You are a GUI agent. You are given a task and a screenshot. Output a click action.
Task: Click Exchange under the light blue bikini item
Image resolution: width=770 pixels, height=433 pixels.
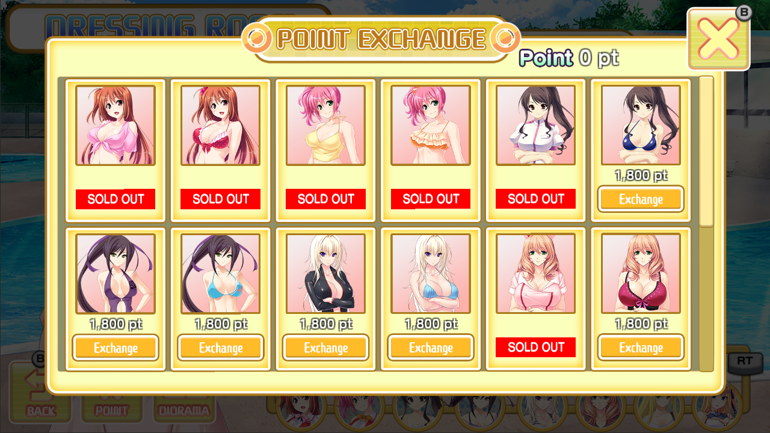(220, 348)
